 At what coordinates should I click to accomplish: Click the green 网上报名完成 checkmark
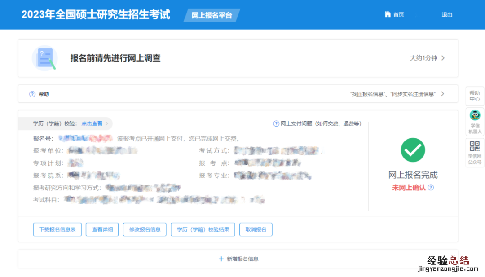click(x=413, y=150)
